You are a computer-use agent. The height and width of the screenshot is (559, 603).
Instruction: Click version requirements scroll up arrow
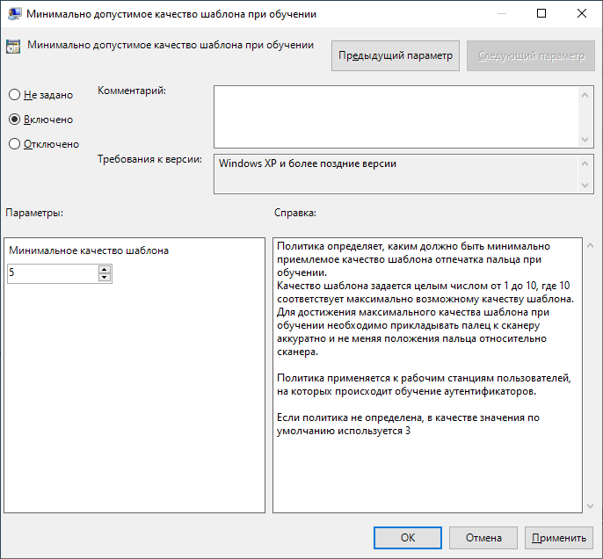pos(585,163)
